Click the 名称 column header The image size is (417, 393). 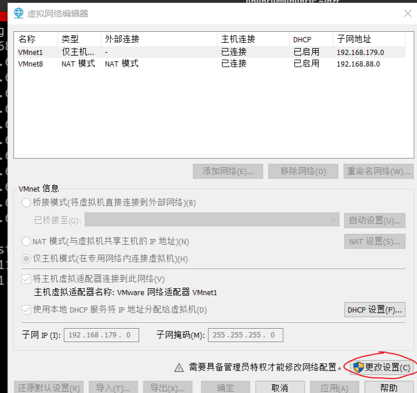36,39
